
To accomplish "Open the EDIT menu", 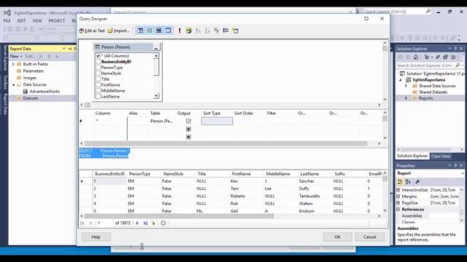I will coord(21,21).
